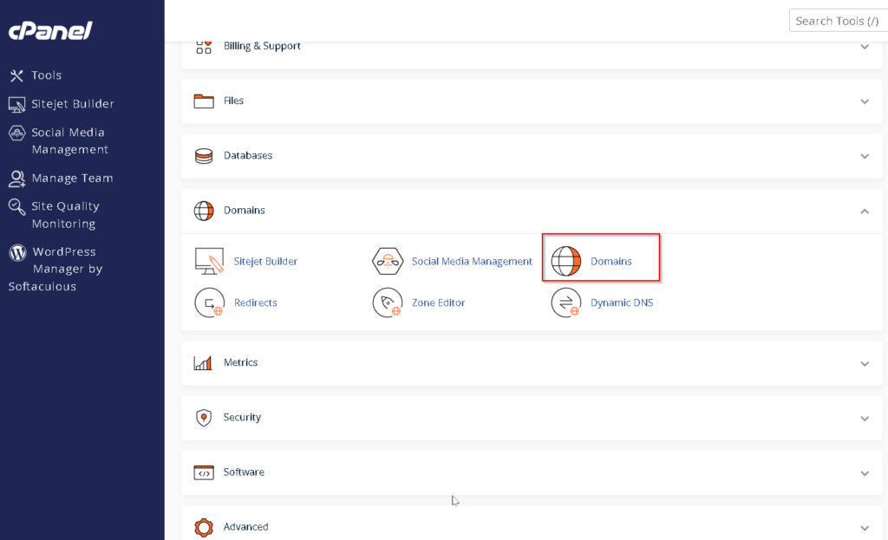Open Manage Team in the sidebar
The height and width of the screenshot is (540, 888).
click(x=73, y=179)
